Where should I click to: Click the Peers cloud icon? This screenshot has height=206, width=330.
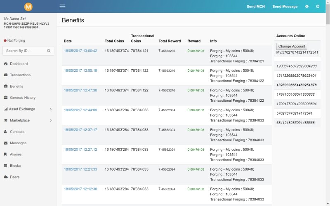(6, 177)
